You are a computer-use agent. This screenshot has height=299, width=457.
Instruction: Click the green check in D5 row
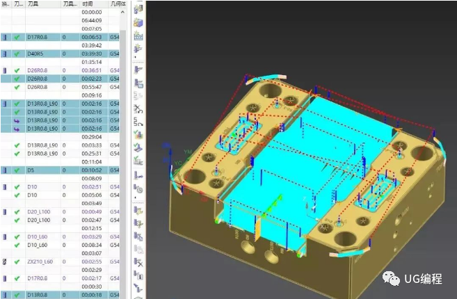(17, 170)
